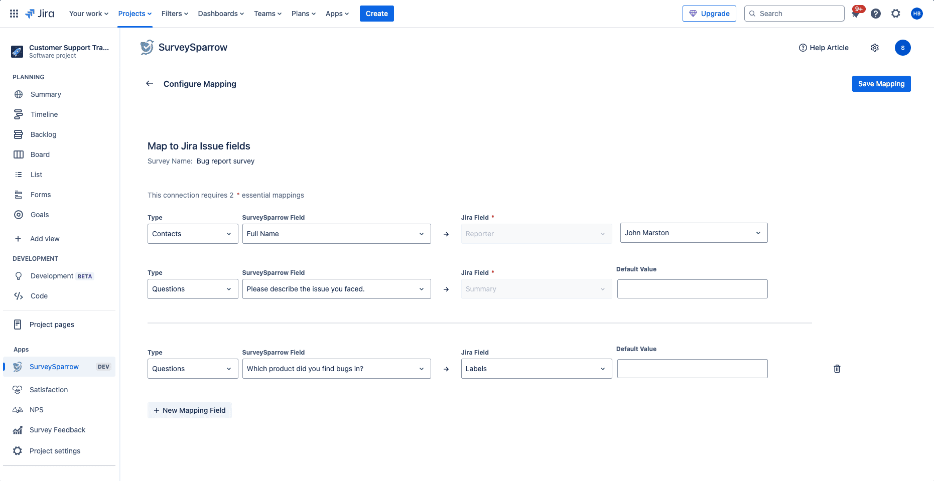Image resolution: width=934 pixels, height=481 pixels.
Task: Open Backlog in the sidebar
Action: tap(43, 134)
